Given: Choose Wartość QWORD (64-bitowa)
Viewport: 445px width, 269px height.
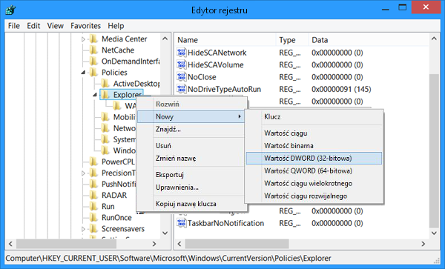Looking at the screenshot, I should [314, 171].
